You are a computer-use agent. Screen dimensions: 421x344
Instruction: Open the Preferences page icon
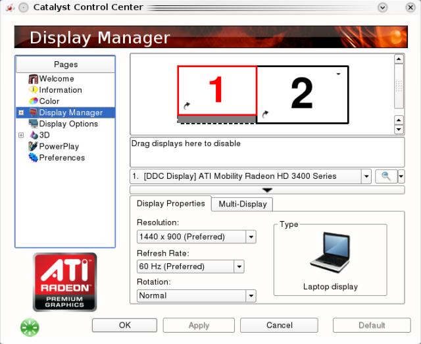point(34,158)
